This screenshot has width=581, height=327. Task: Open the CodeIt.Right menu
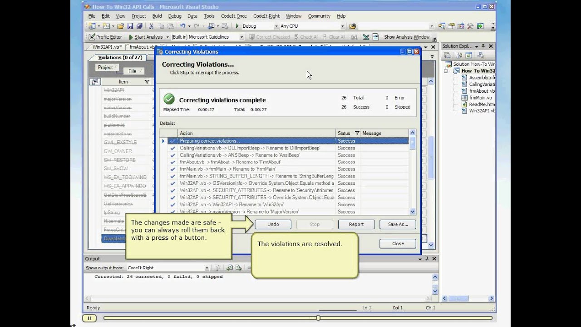[x=266, y=16]
